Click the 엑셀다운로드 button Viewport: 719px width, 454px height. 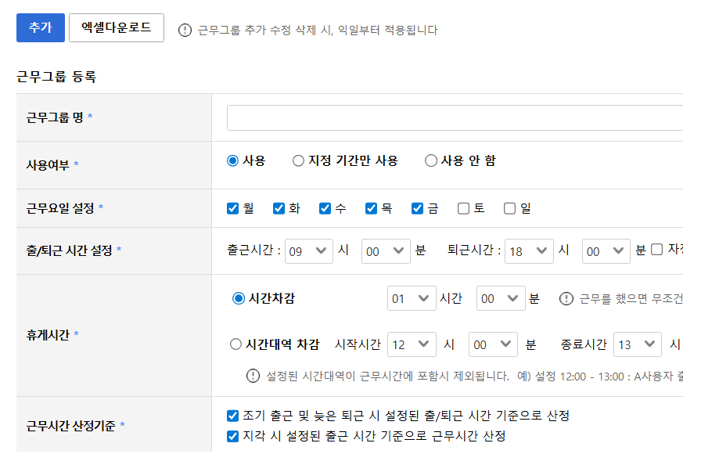117,27
